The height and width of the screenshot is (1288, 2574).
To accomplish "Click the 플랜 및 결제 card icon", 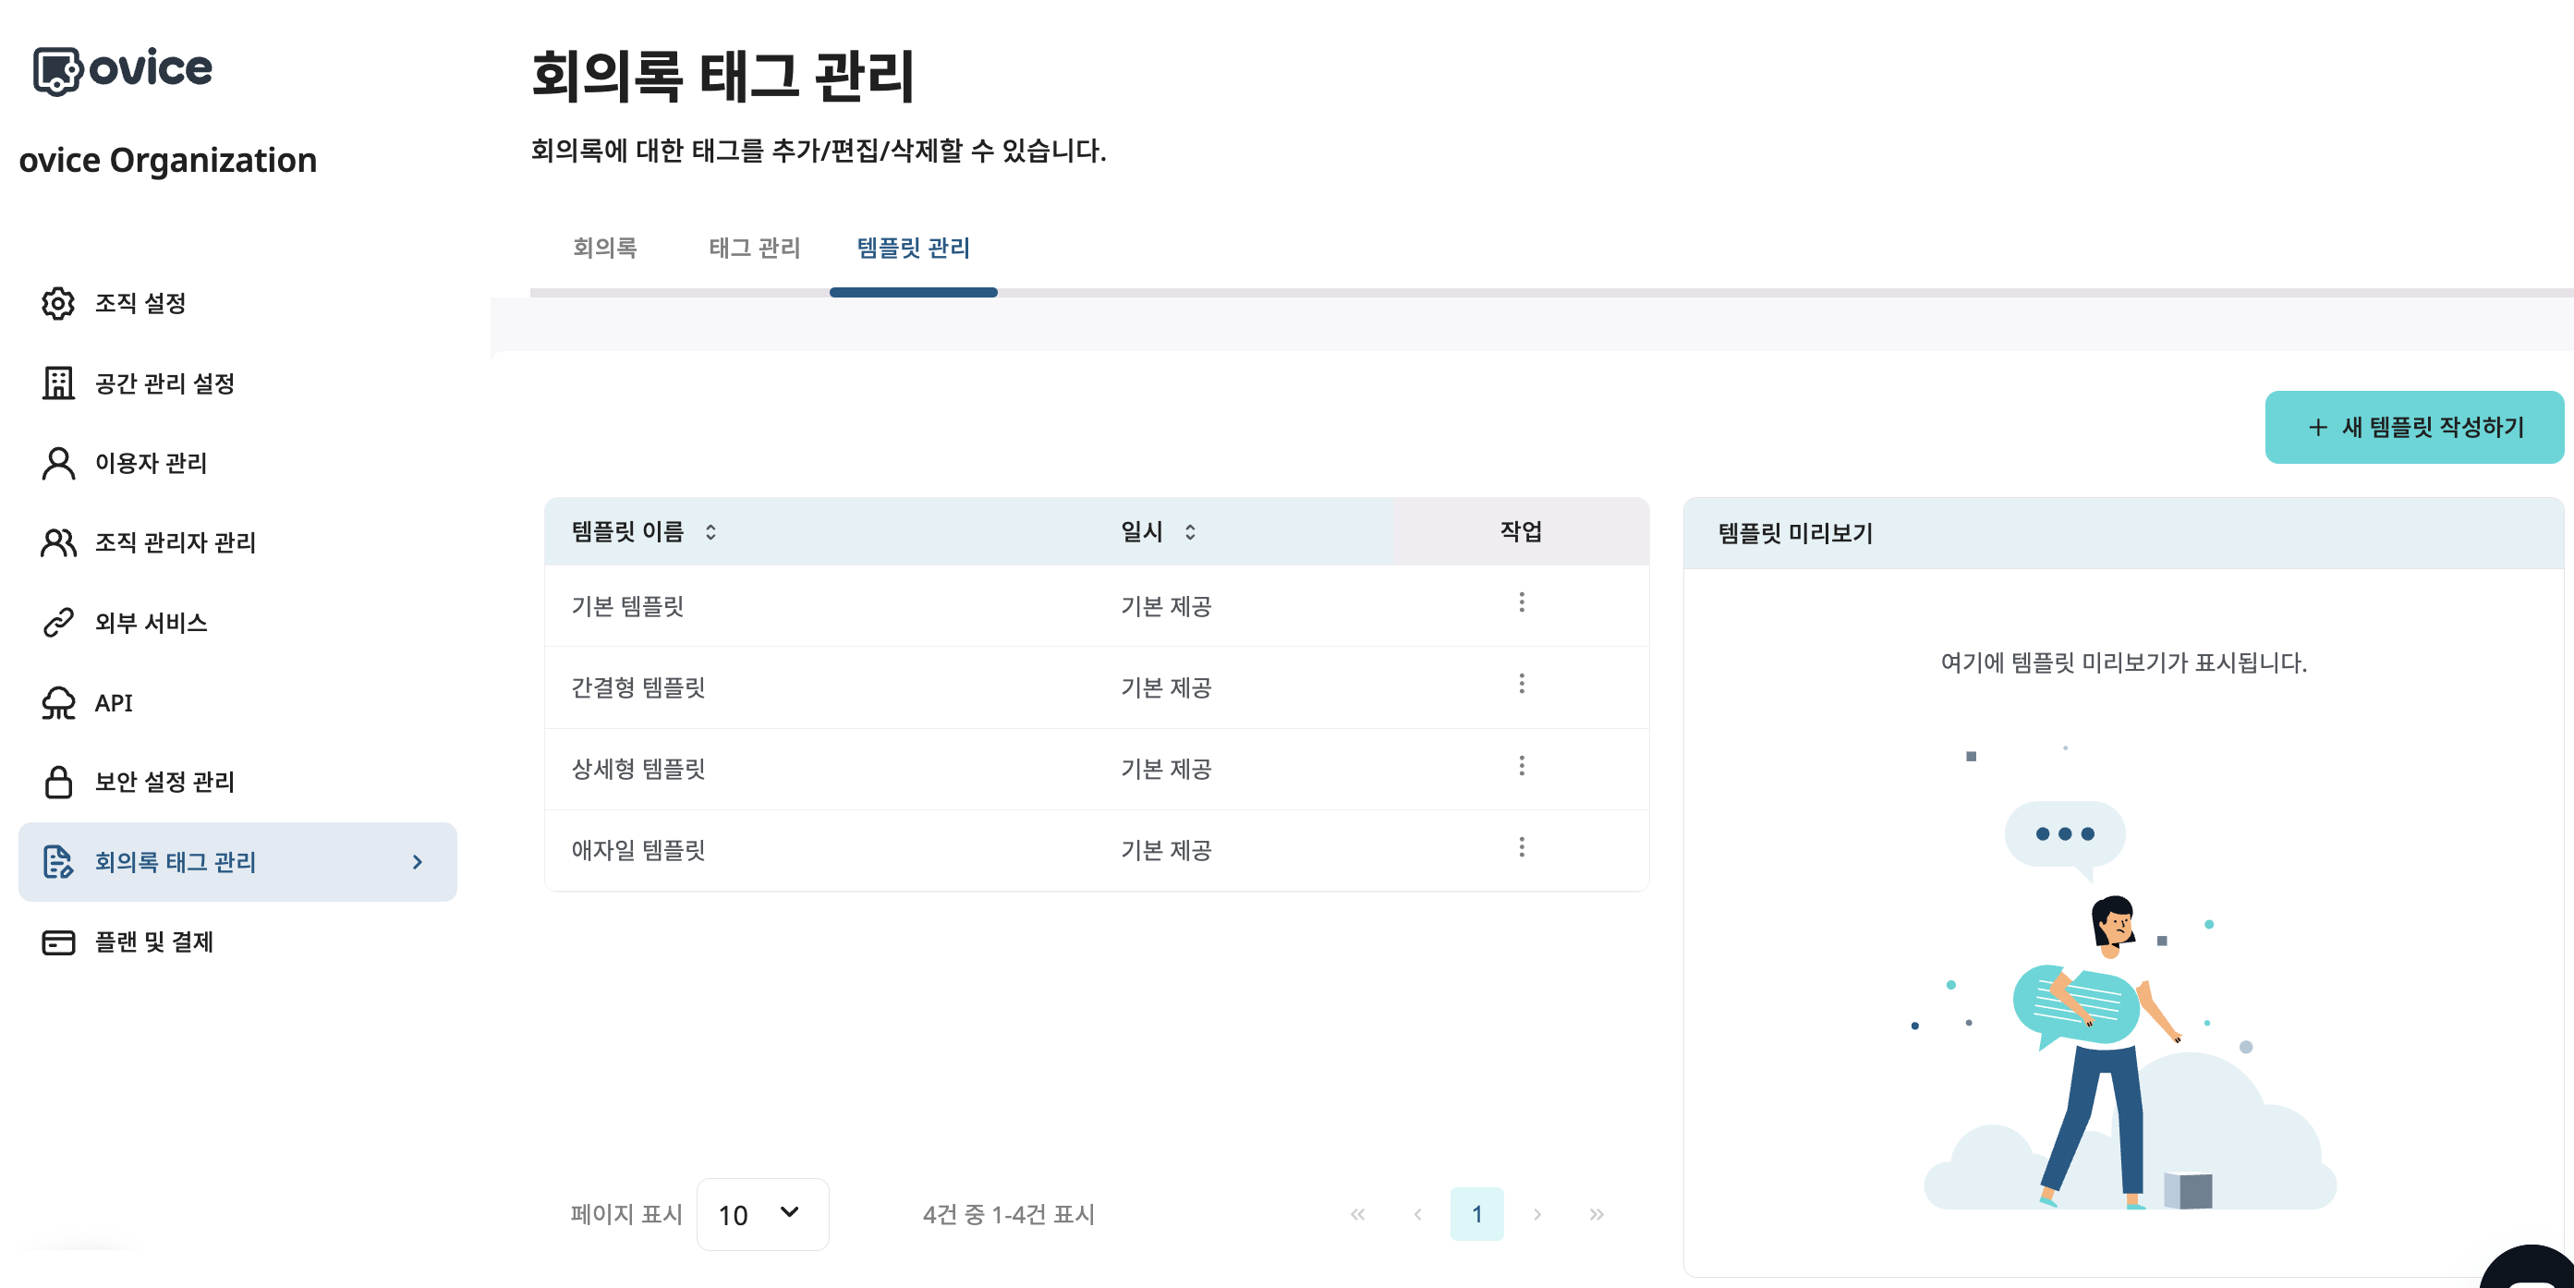I will pos(57,942).
